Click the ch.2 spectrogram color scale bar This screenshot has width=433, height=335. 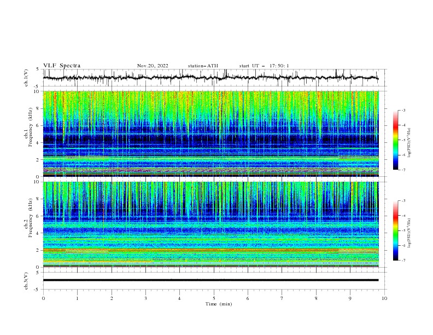click(x=396, y=230)
